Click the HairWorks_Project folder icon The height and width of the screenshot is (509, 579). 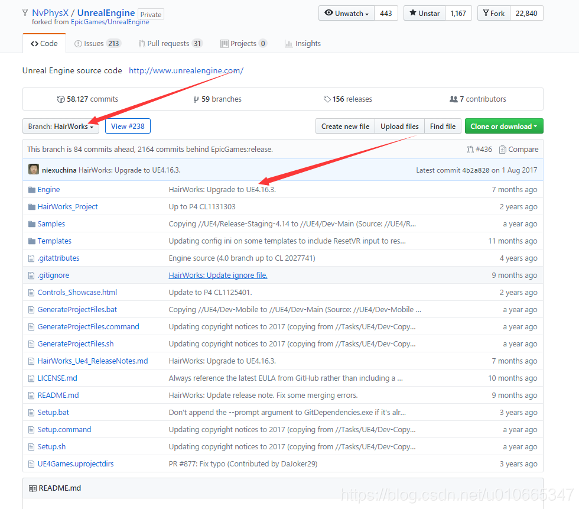(x=32, y=207)
